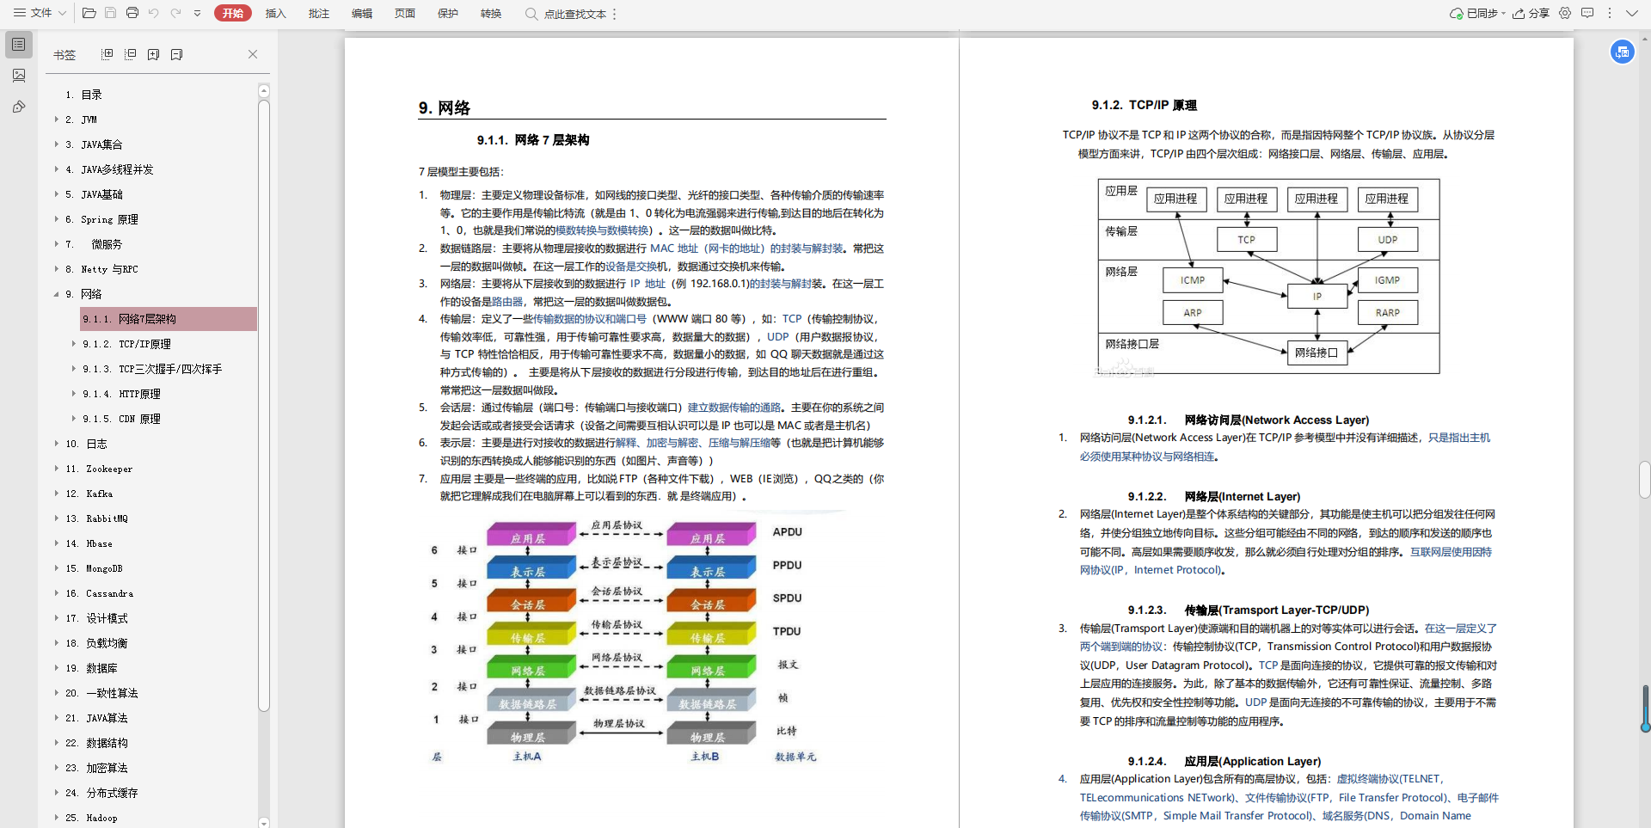The image size is (1651, 828).
Task: Open more options beside the search box
Action: (615, 14)
